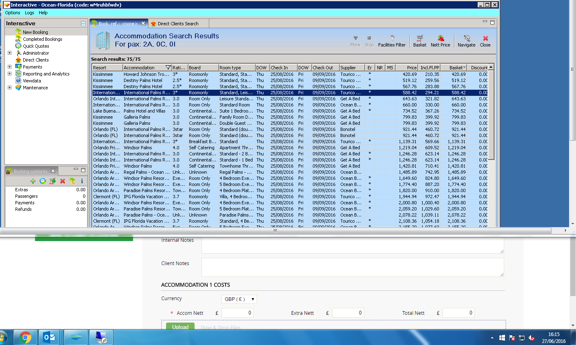The image size is (576, 345).
Task: Open the Currency GBP dropdown
Action: click(239, 299)
